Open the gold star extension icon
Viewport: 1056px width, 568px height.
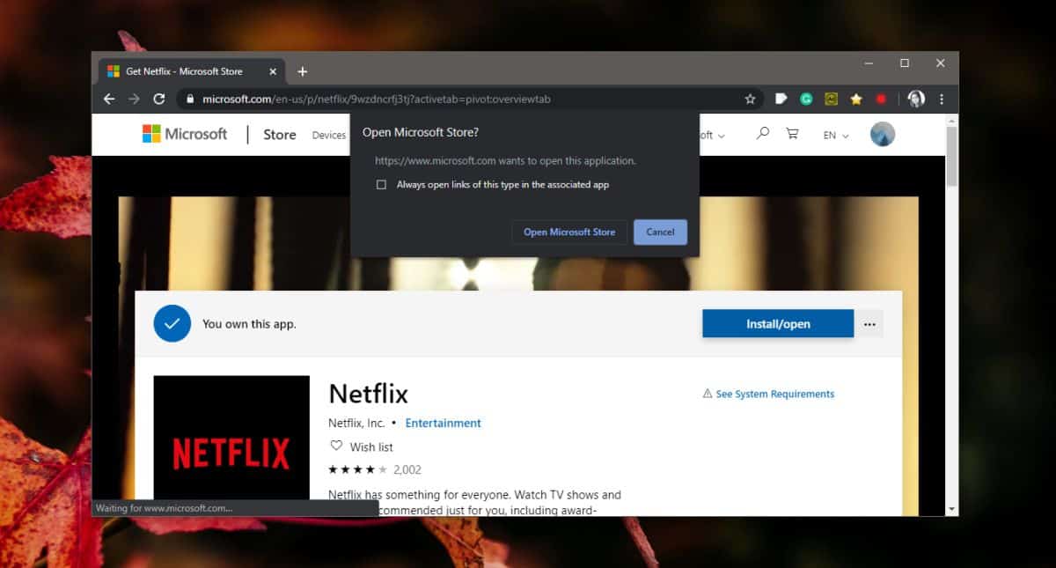click(856, 100)
